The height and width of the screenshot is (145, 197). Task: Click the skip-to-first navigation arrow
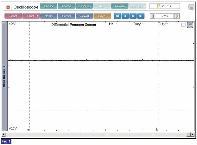(118, 16)
